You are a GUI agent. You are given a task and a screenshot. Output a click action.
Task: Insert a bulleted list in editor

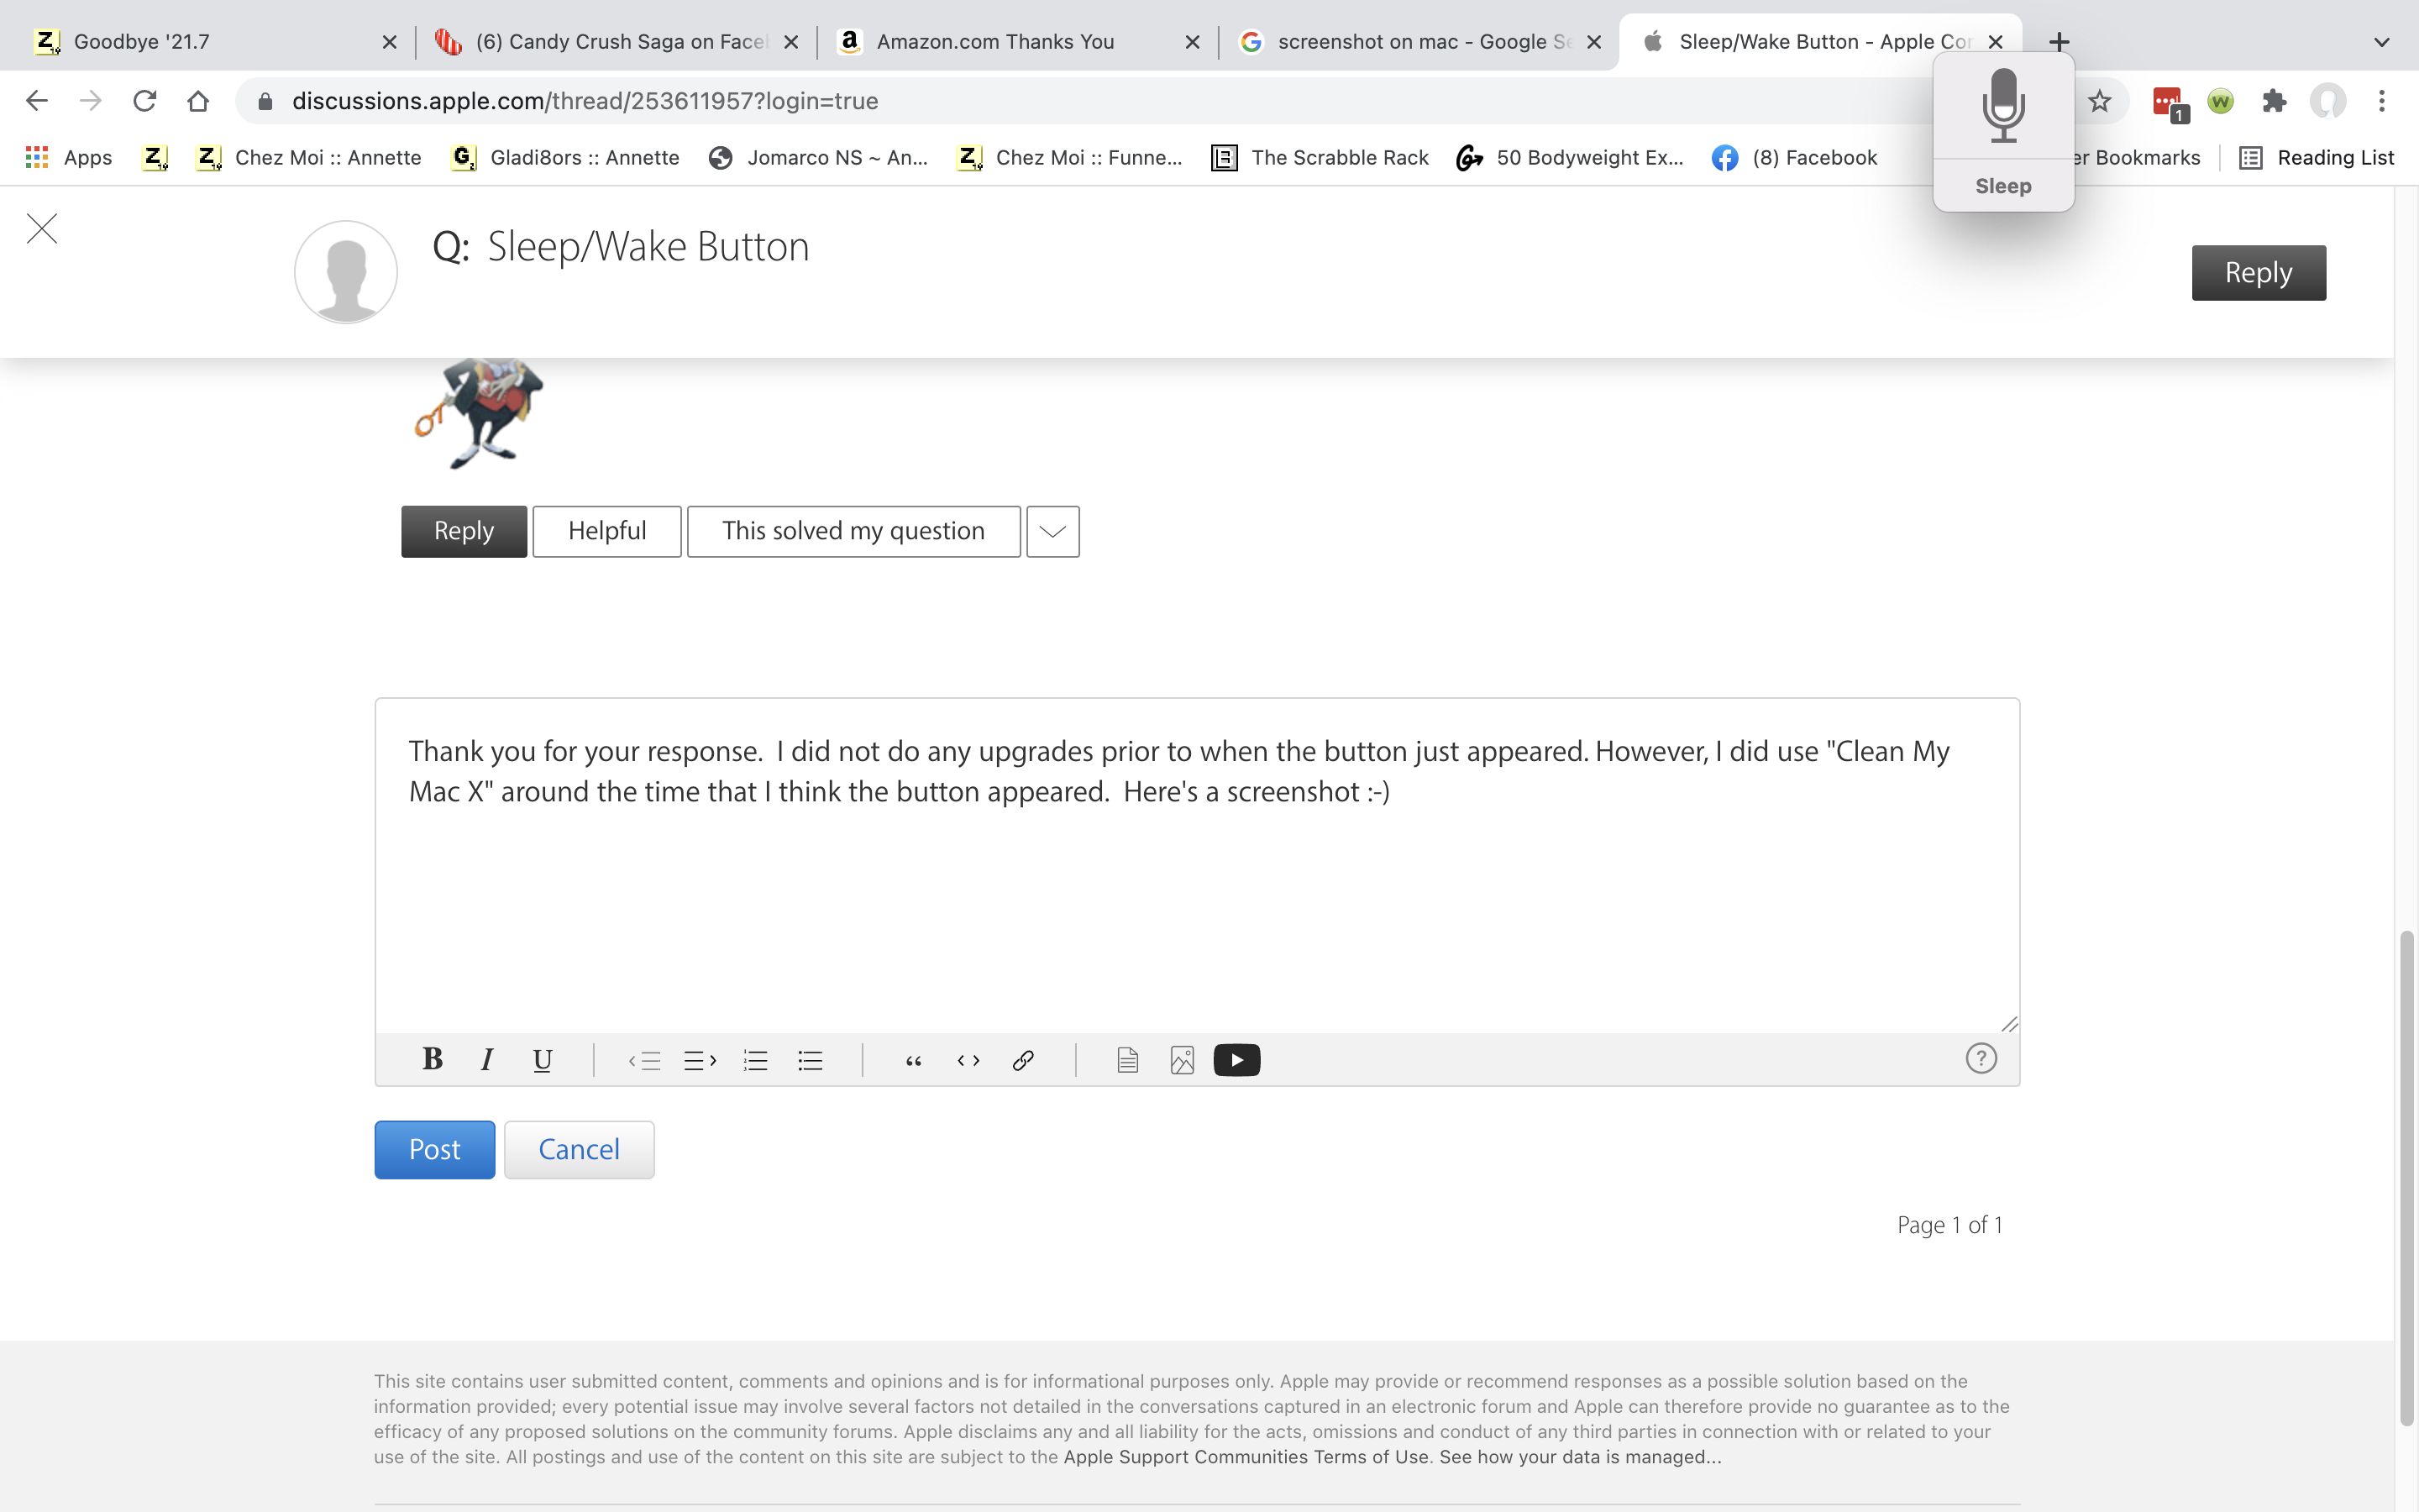(x=810, y=1060)
